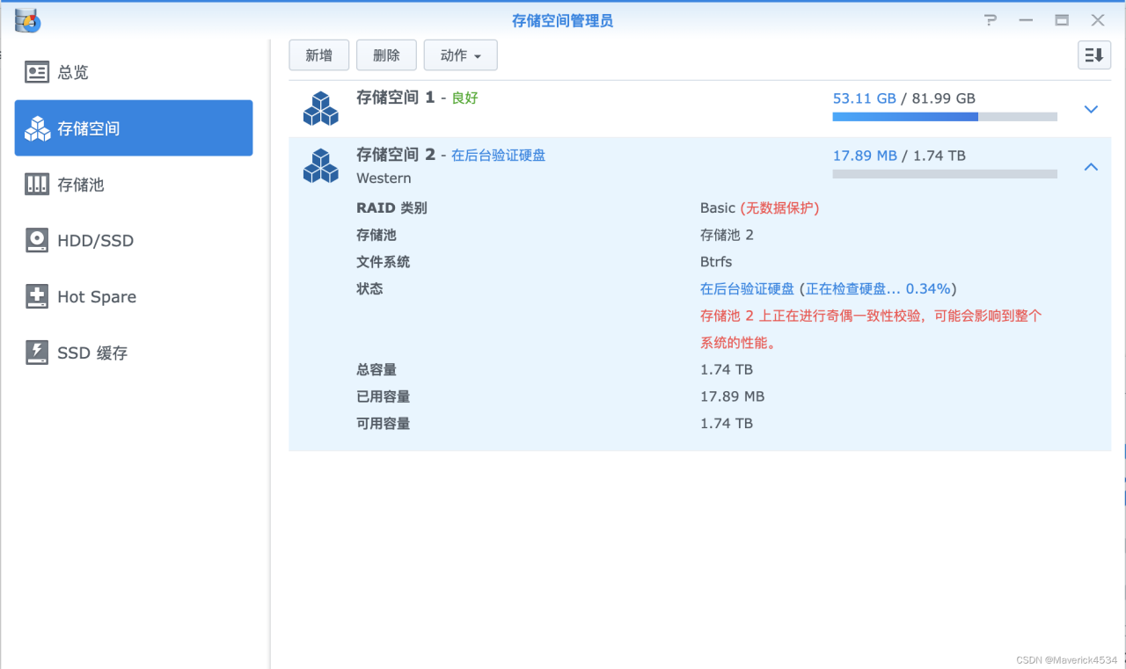Click the 新增 button
This screenshot has width=1126, height=669.
pyautogui.click(x=318, y=55)
